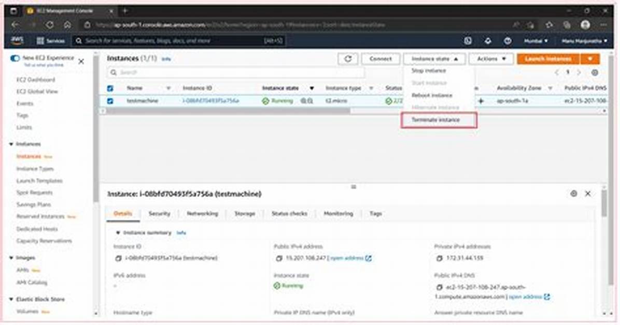Open the Actions dropdown
The image size is (620, 325).
click(491, 59)
